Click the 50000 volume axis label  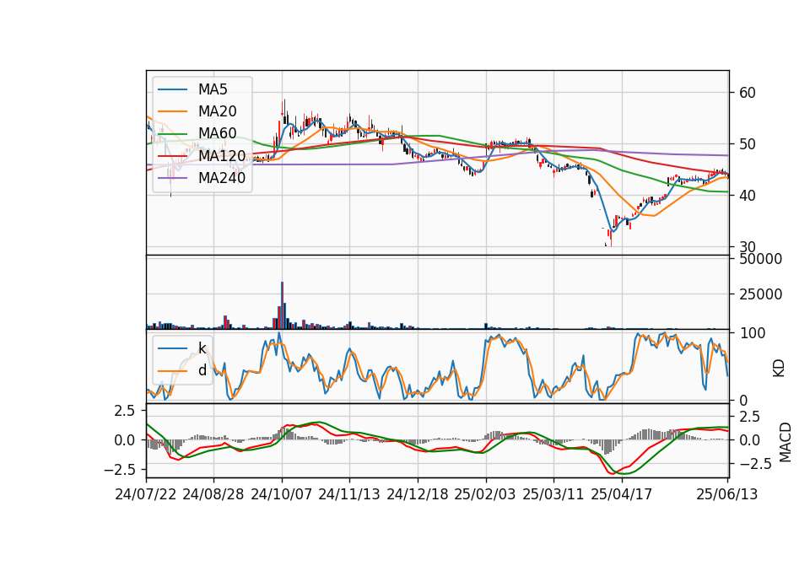(760, 259)
